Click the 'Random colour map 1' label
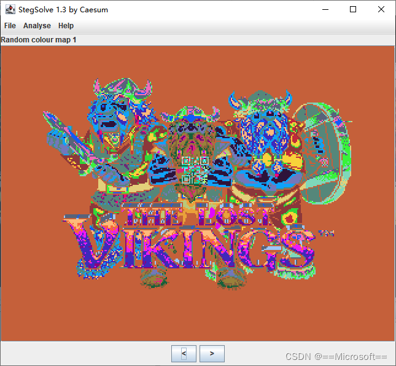The image size is (396, 366). (39, 40)
